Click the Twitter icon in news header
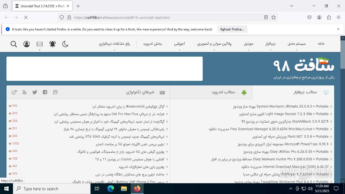 (x=35, y=92)
